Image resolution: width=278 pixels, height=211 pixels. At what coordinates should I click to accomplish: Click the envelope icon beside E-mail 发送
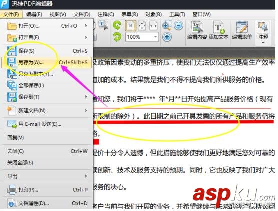(12, 124)
